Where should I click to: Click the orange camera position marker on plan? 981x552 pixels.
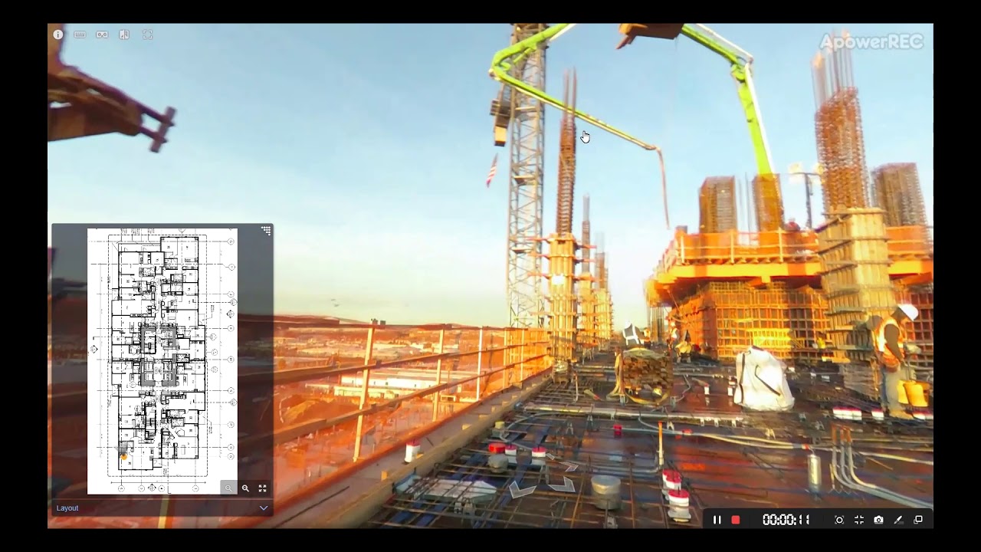pyautogui.click(x=123, y=457)
